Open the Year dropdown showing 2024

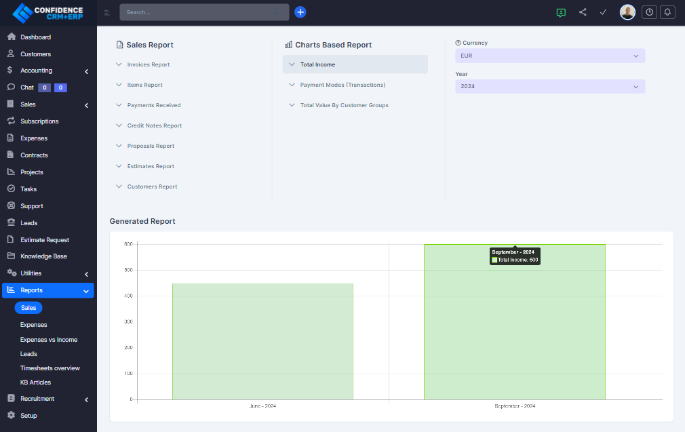(549, 87)
